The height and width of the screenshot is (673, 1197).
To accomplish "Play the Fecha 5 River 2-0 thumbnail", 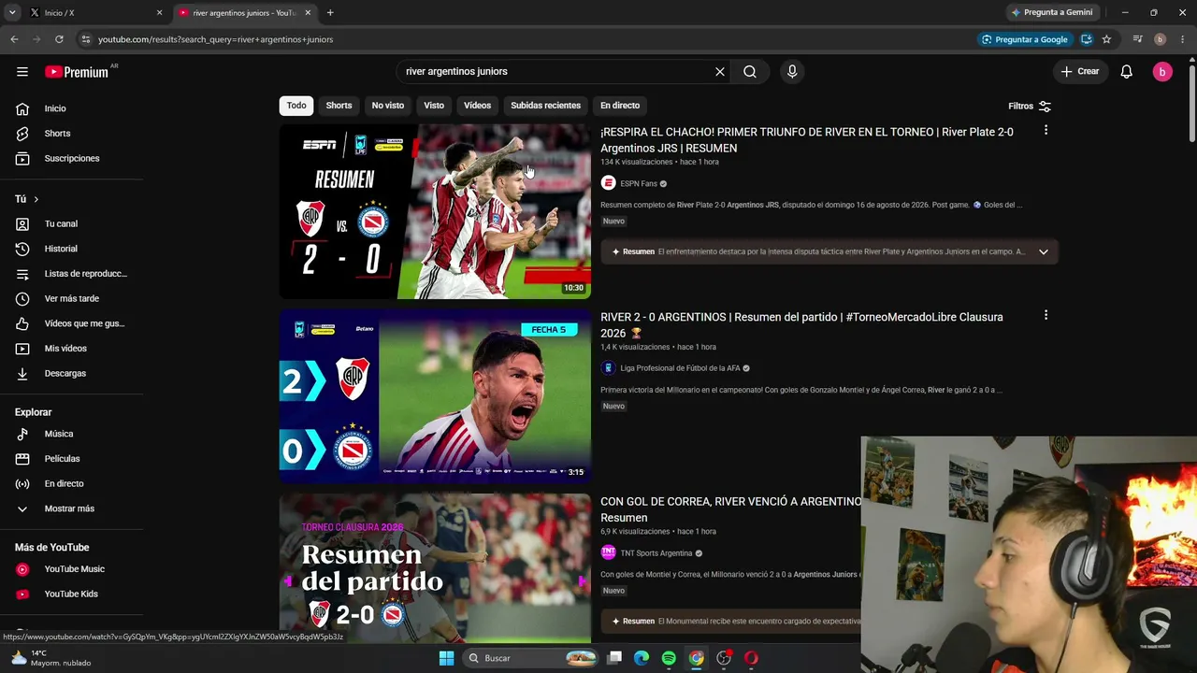I will click(x=435, y=395).
